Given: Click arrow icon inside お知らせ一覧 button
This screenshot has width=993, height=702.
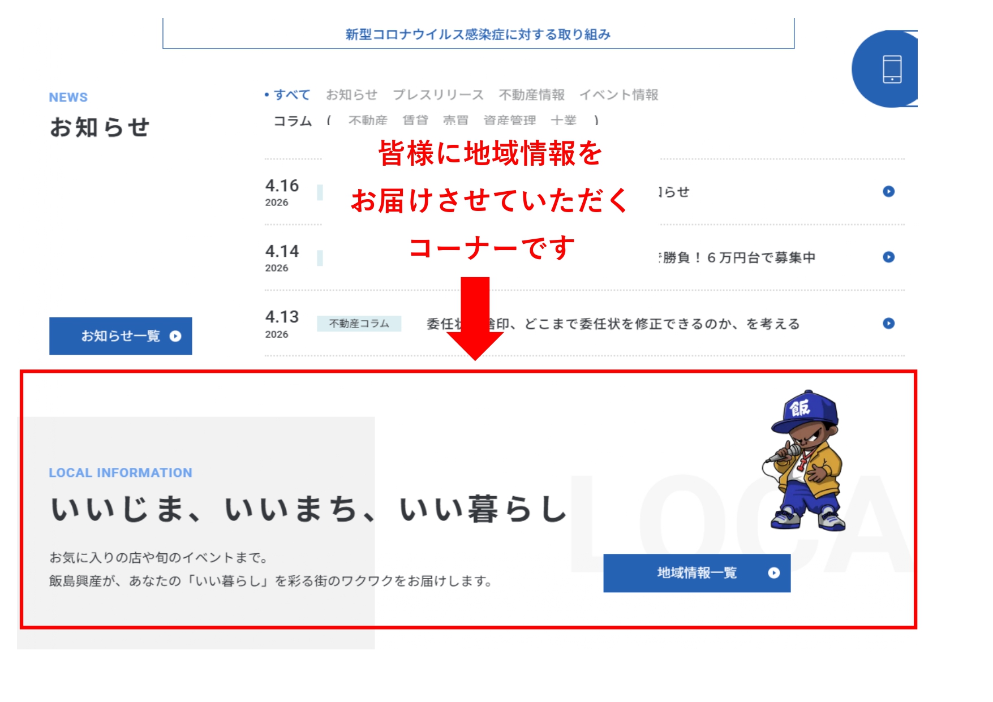Looking at the screenshot, I should click(175, 337).
